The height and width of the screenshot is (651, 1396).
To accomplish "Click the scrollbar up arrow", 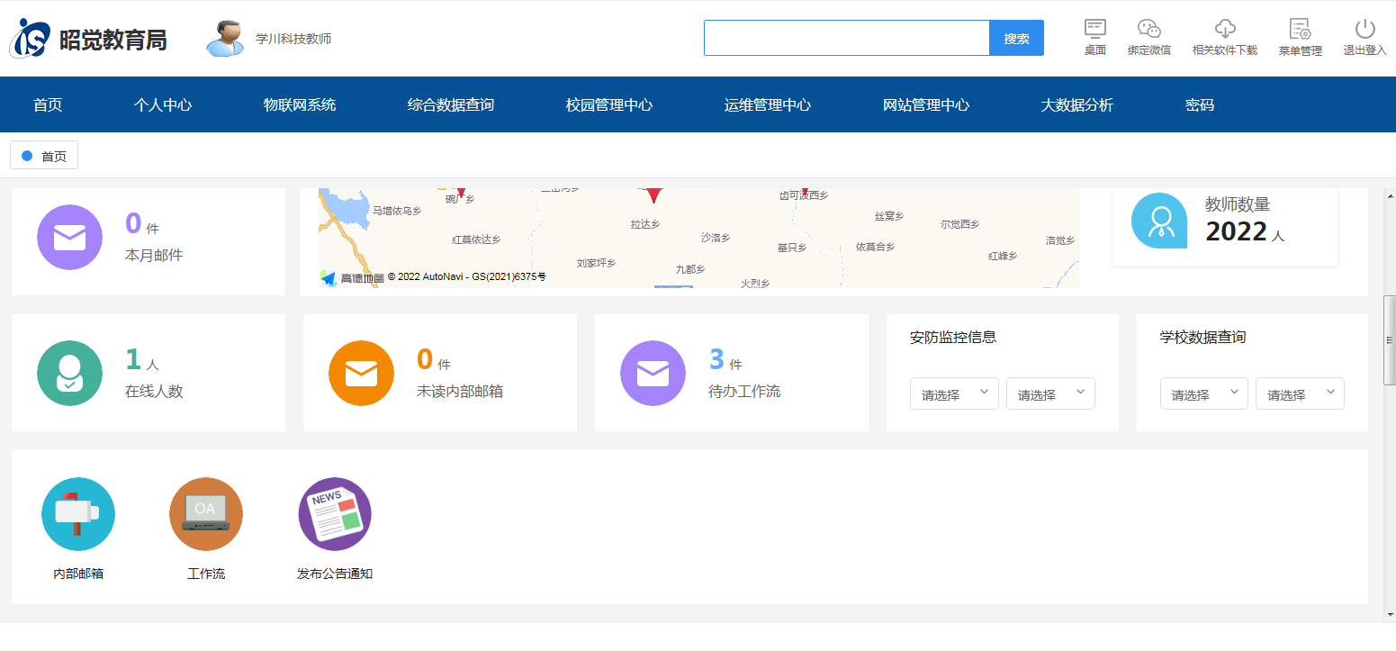I will click(x=1390, y=195).
